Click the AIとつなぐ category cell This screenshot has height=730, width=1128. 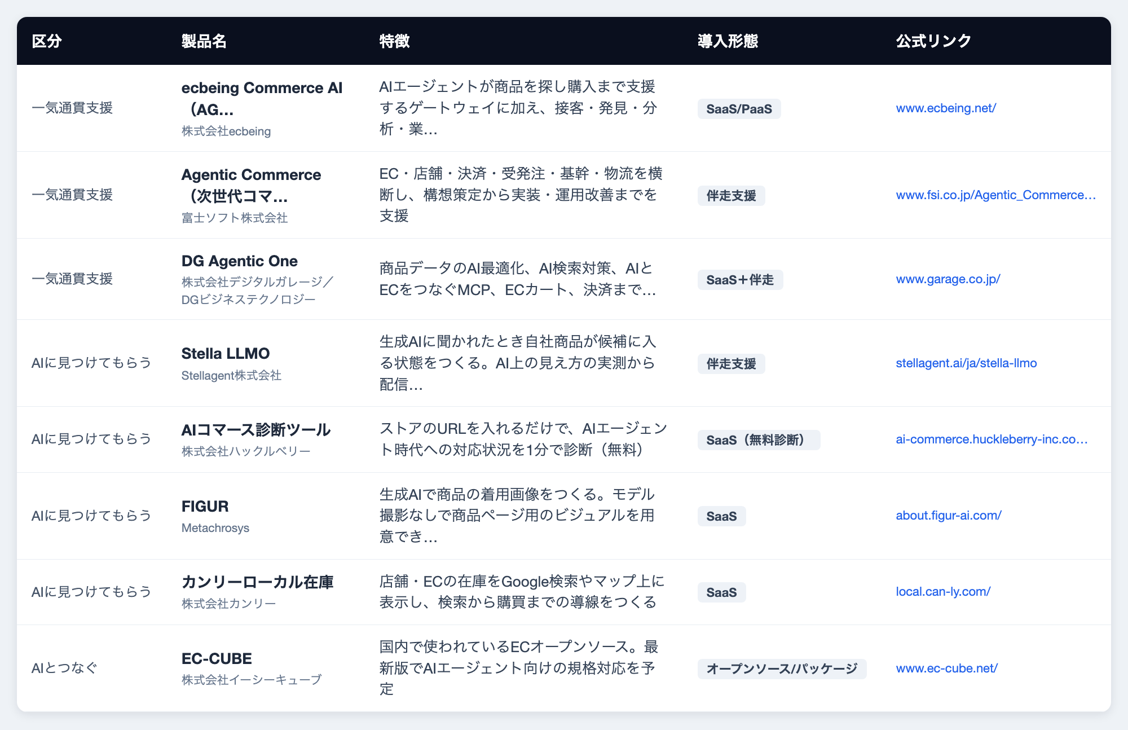tap(65, 669)
